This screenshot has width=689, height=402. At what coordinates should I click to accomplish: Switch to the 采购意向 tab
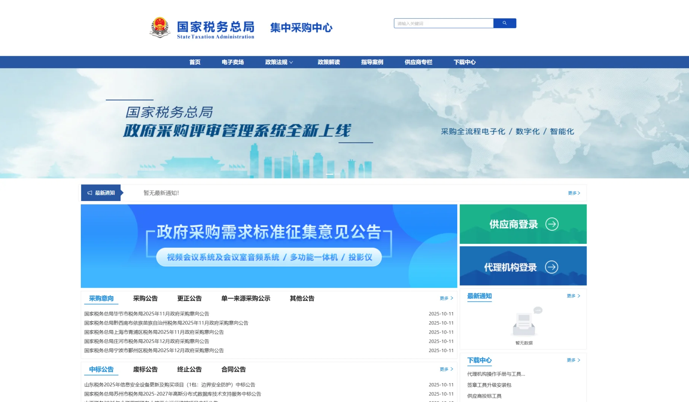(101, 299)
